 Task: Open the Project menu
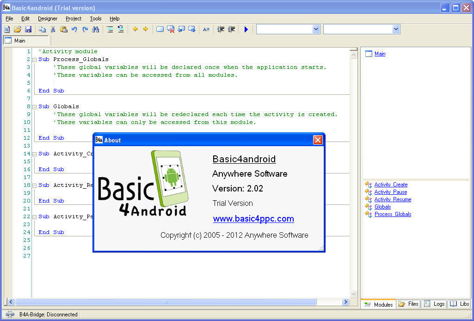click(73, 19)
